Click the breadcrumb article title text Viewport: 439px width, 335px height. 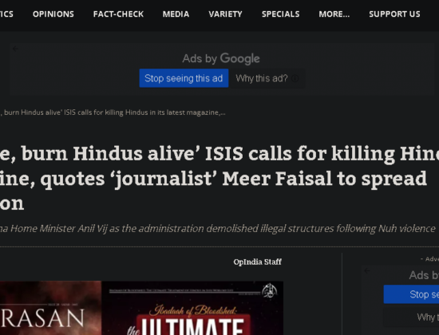point(113,112)
